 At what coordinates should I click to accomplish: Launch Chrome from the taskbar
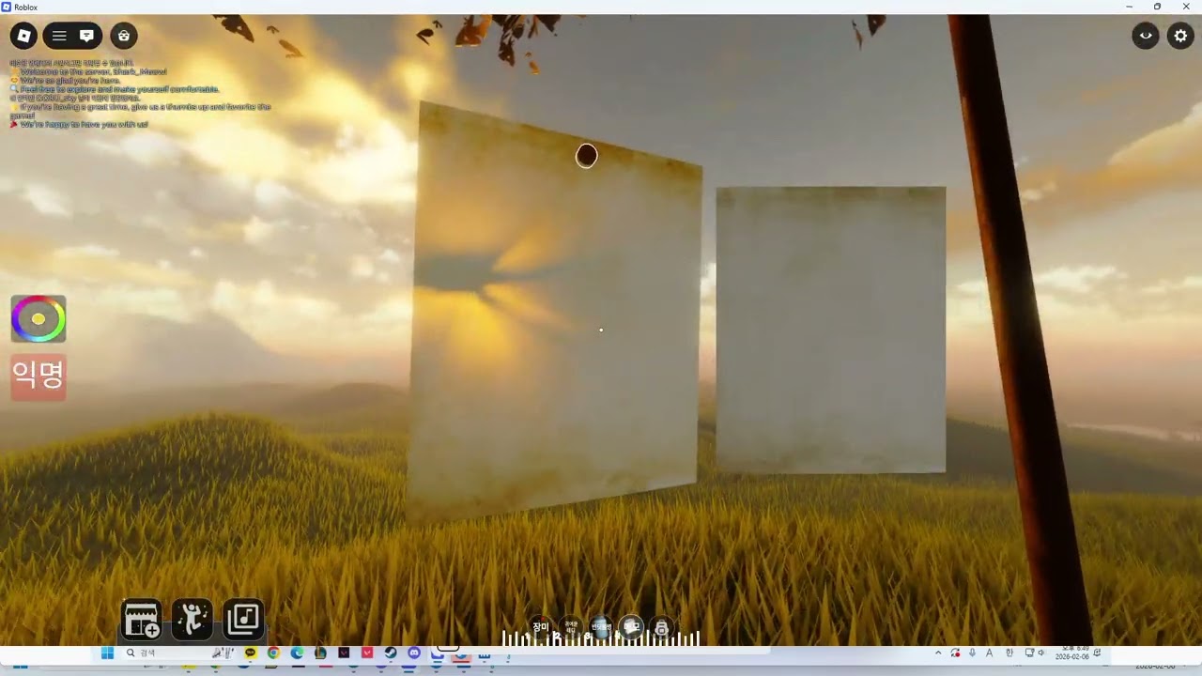coord(273,653)
